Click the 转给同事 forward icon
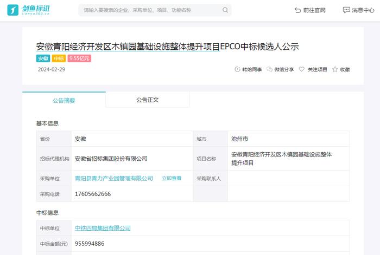380x255 pixels. point(237,69)
